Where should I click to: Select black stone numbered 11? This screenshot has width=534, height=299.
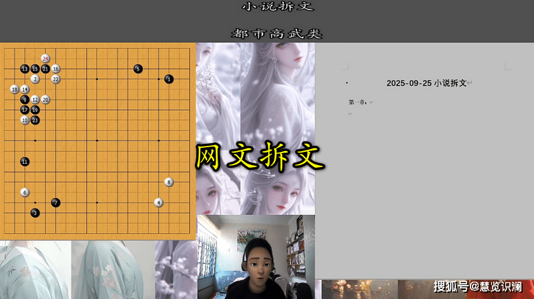[x=25, y=162]
